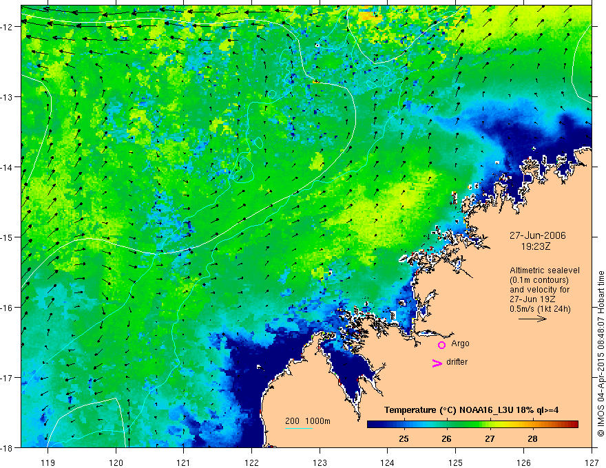Click the cyan bathymetry legend line
The width and height of the screenshot is (606, 468).
[x=299, y=428]
